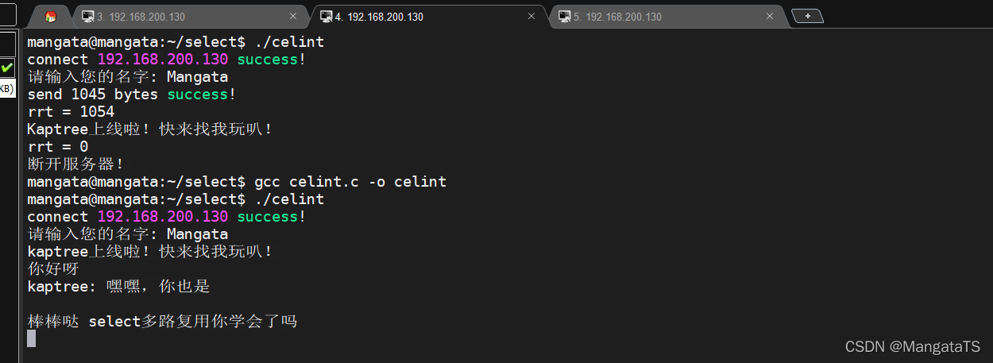Click the terminal icon on tab 5
Screen dimensions: 993x363
point(565,17)
